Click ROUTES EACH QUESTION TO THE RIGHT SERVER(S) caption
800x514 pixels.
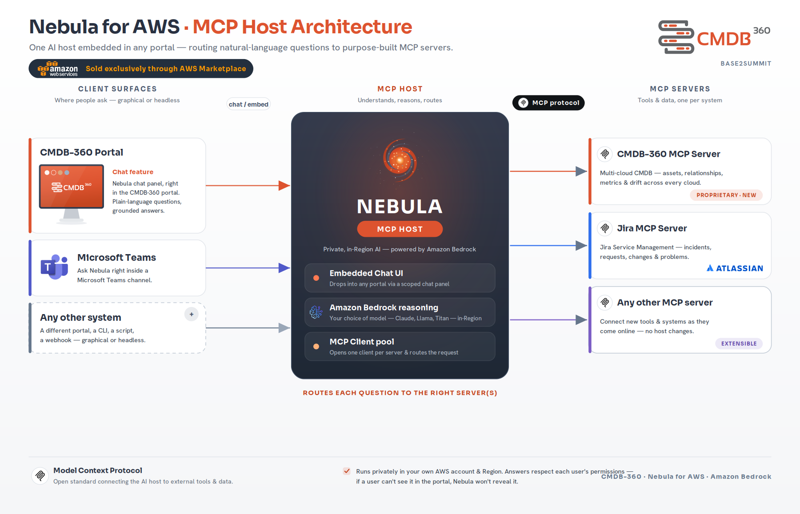[x=400, y=393]
